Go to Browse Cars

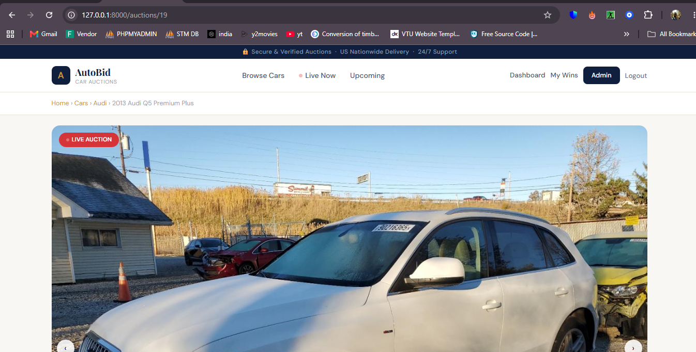point(263,75)
